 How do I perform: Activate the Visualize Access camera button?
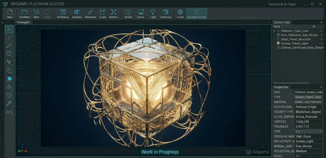coord(196,13)
